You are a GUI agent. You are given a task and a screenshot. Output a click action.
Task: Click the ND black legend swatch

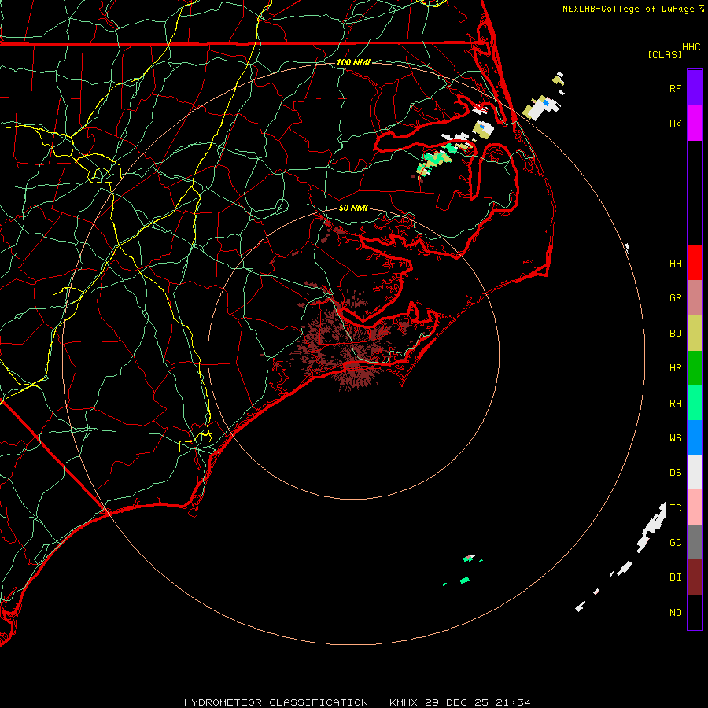[x=695, y=612]
